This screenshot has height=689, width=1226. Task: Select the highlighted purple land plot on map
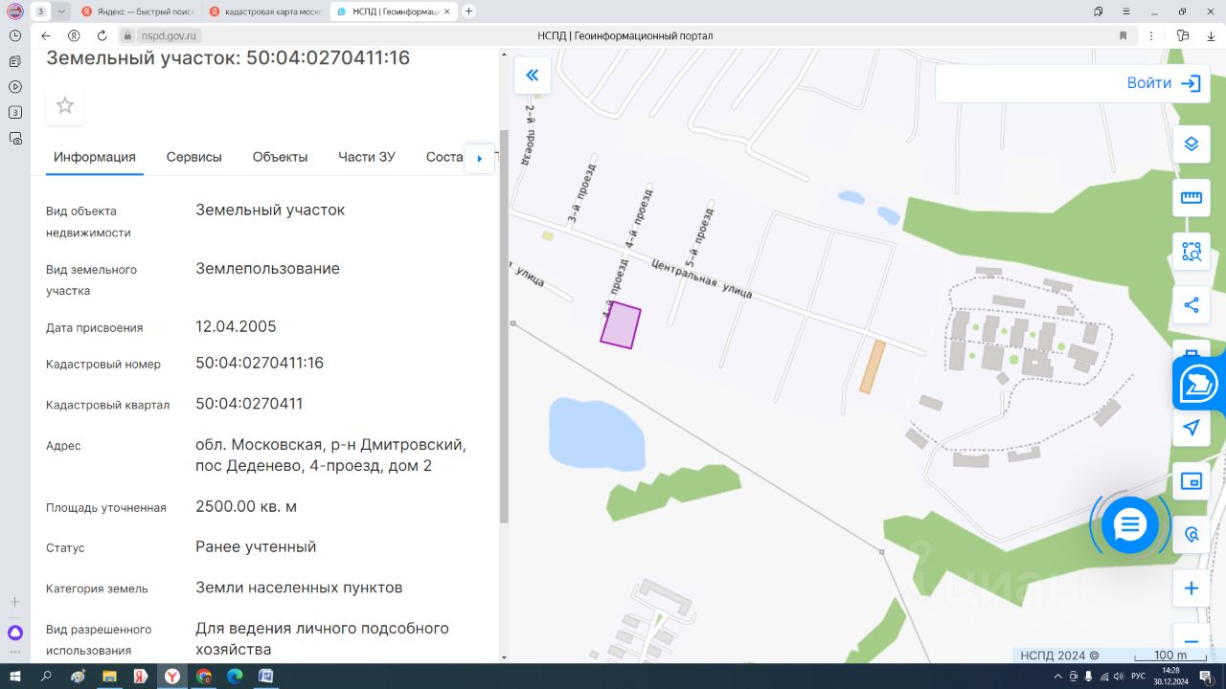[621, 324]
